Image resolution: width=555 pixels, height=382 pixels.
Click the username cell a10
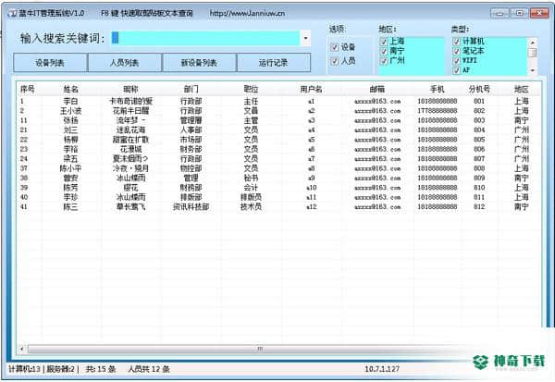pyautogui.click(x=311, y=187)
